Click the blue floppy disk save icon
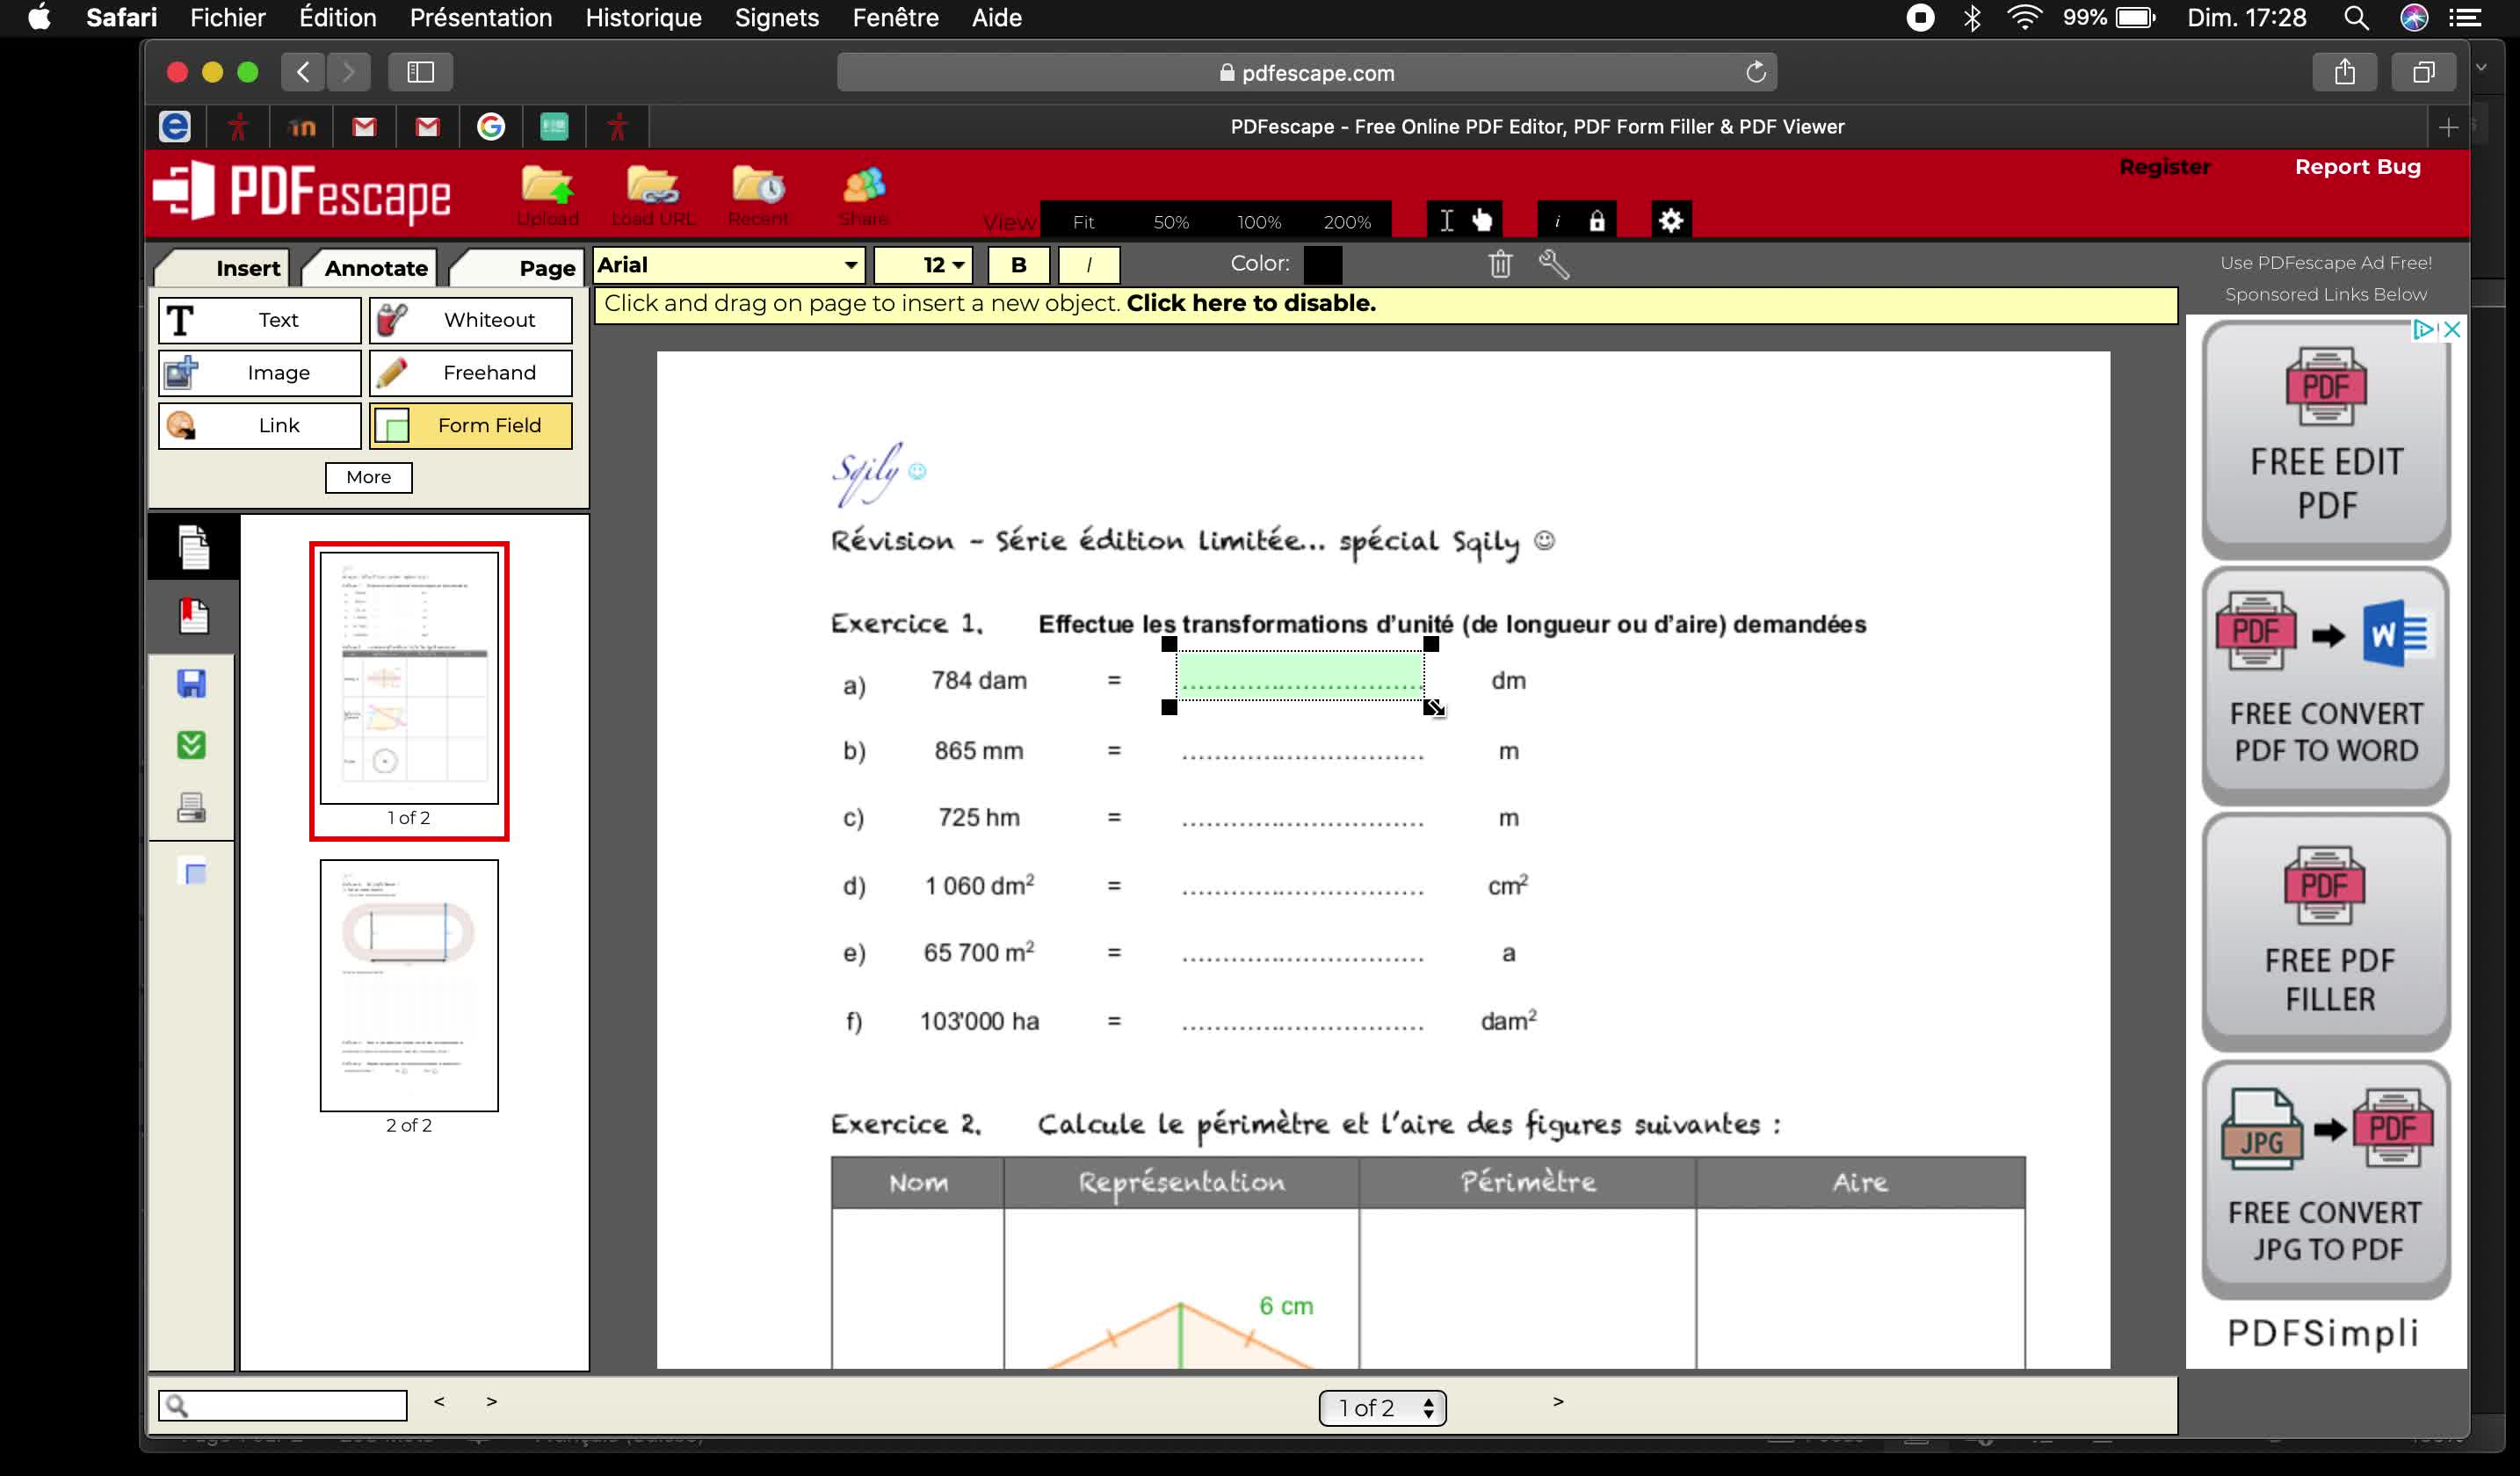Viewport: 2520px width, 1476px height. [x=192, y=683]
